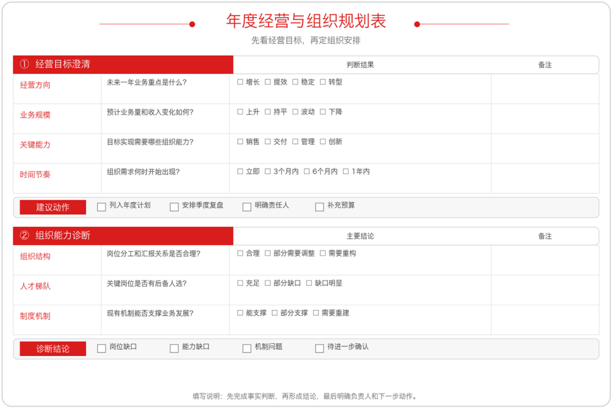Click the 建议动作 red label
This screenshot has width=612, height=408.
pos(53,207)
